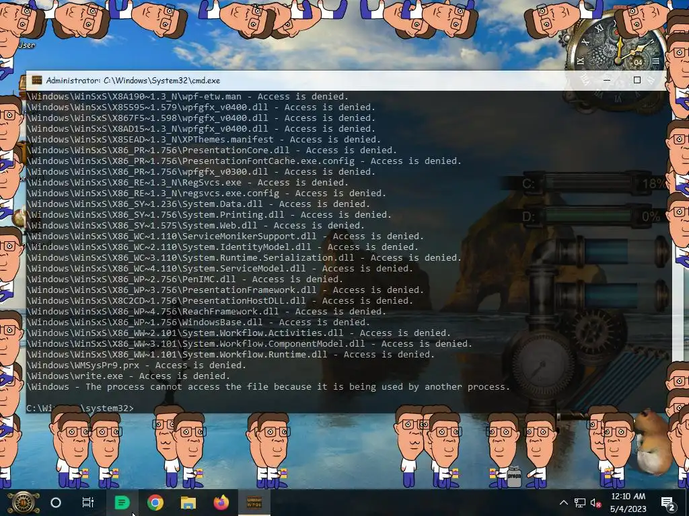Click the ServiceMonikerSupport.dll line
The width and height of the screenshot is (689, 516).
225,236
